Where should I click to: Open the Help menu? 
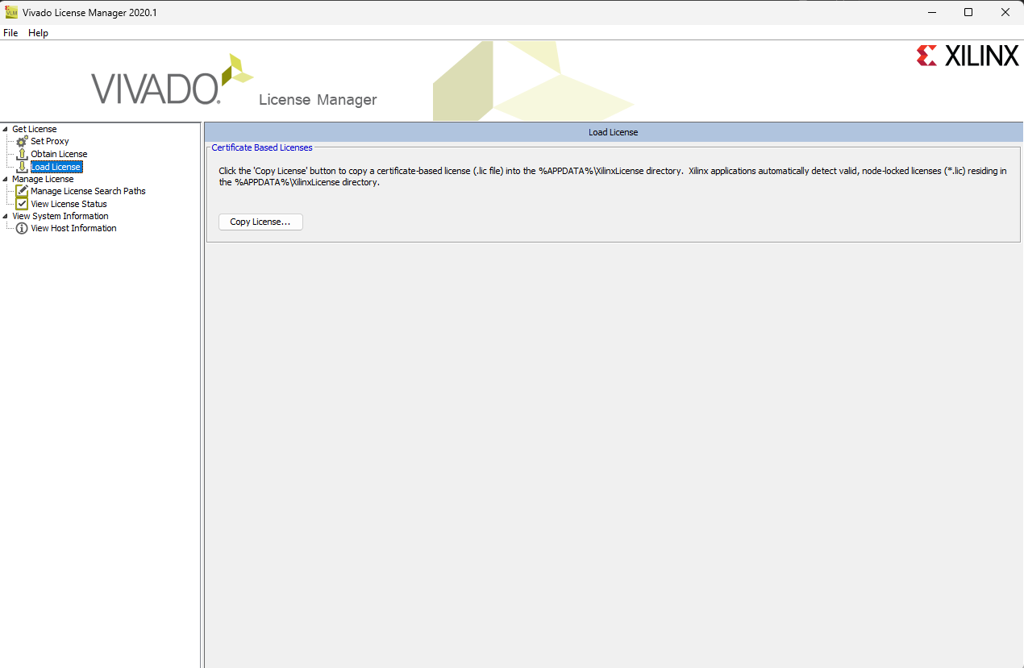point(38,33)
